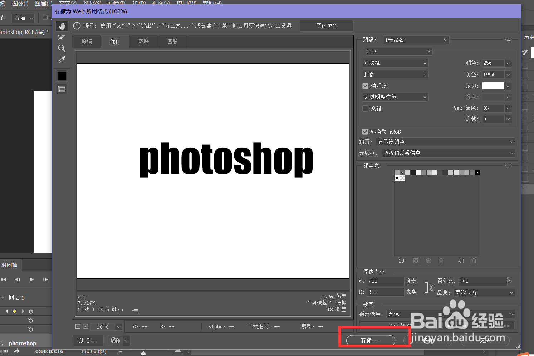Toggle width-height constrain link icon

tap(432, 287)
